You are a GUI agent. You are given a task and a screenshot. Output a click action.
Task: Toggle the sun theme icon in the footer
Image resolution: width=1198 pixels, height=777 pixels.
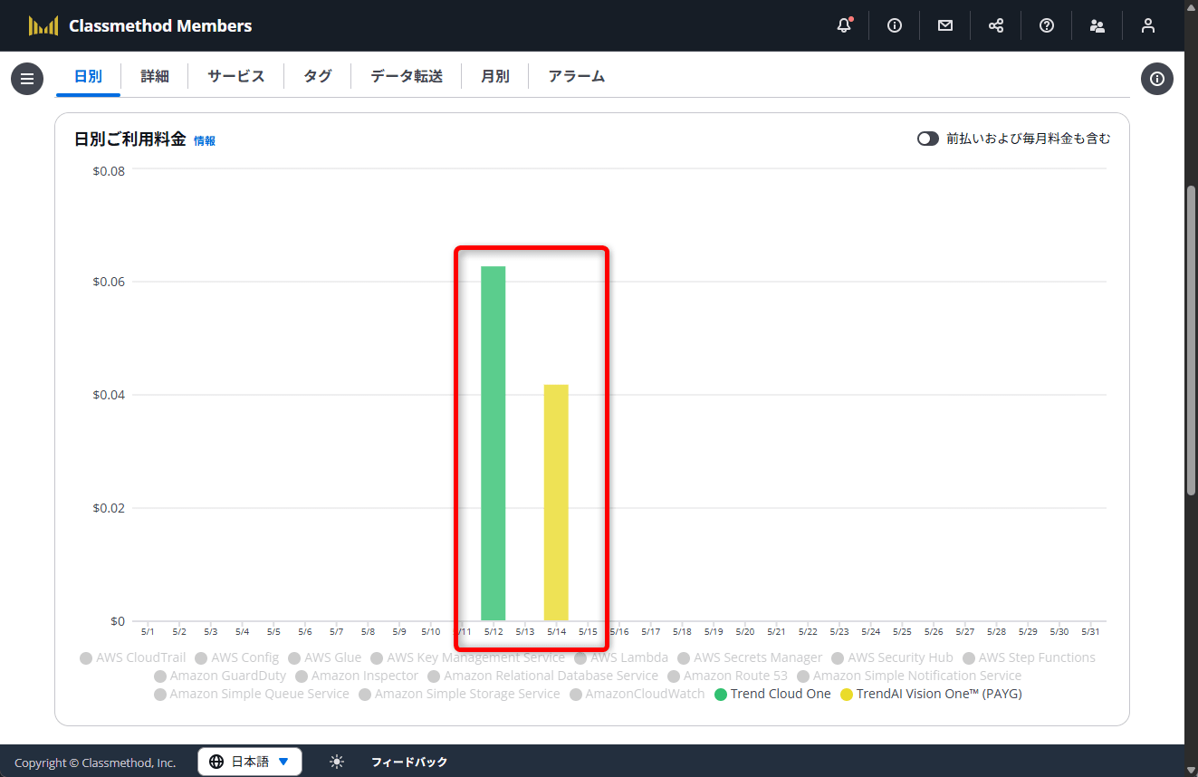pyautogui.click(x=337, y=762)
